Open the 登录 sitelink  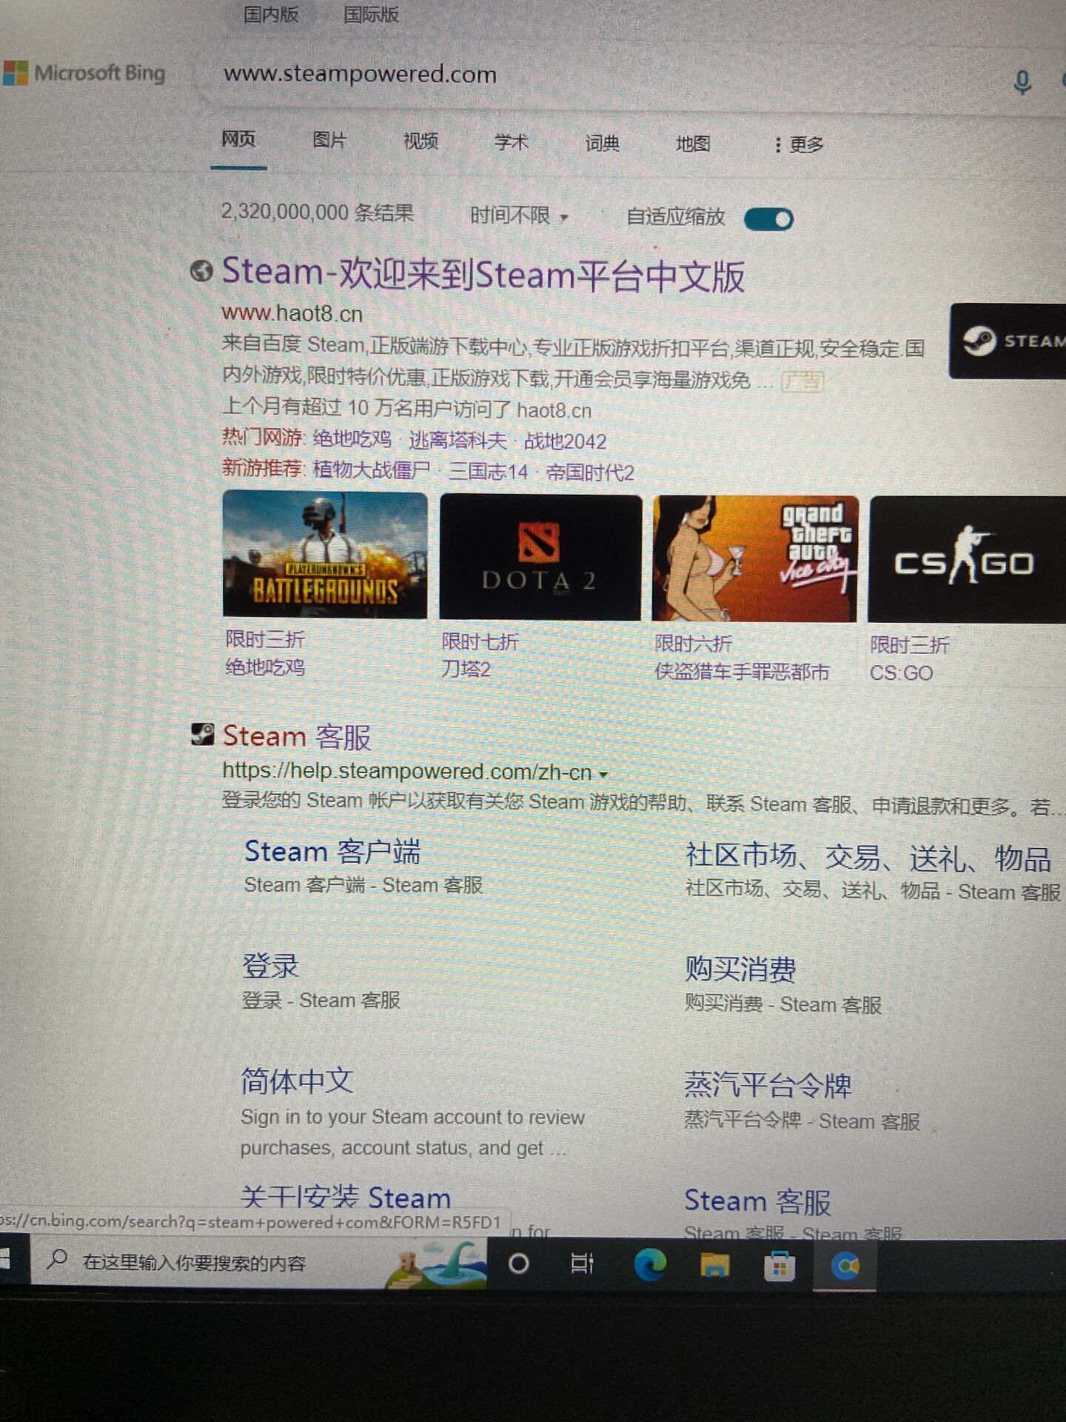coord(270,966)
